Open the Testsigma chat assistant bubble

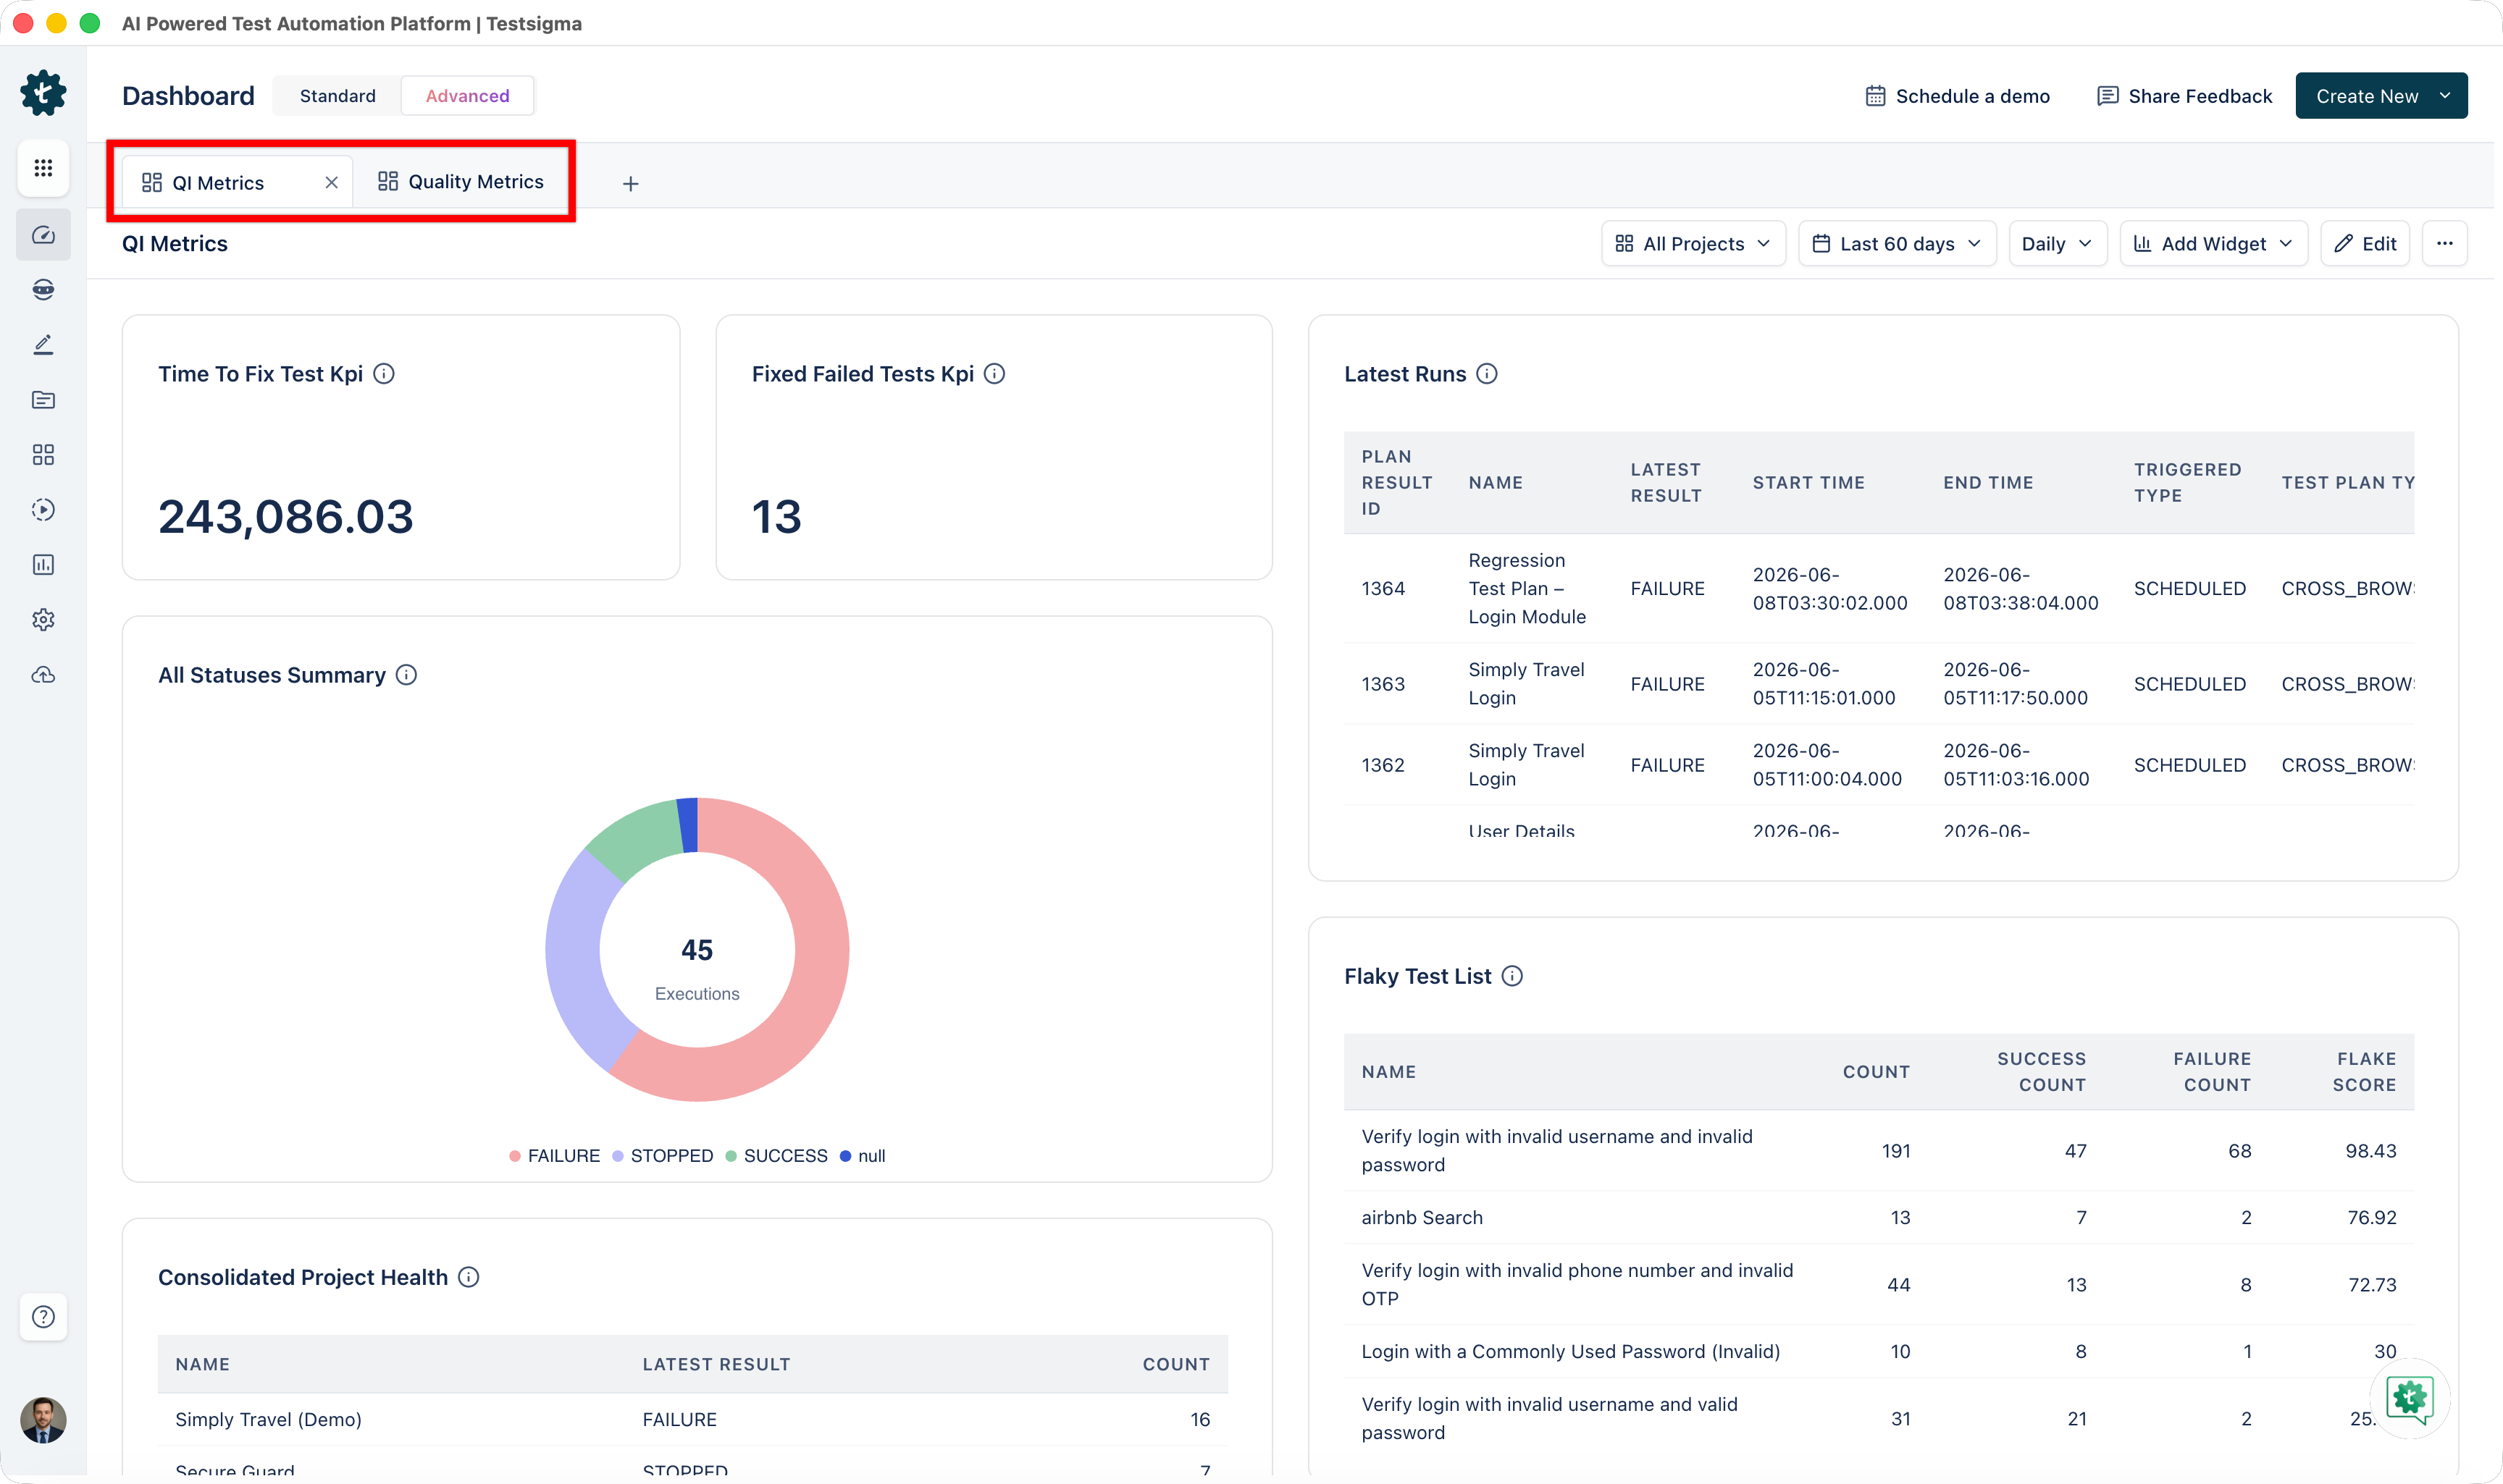(2409, 1398)
